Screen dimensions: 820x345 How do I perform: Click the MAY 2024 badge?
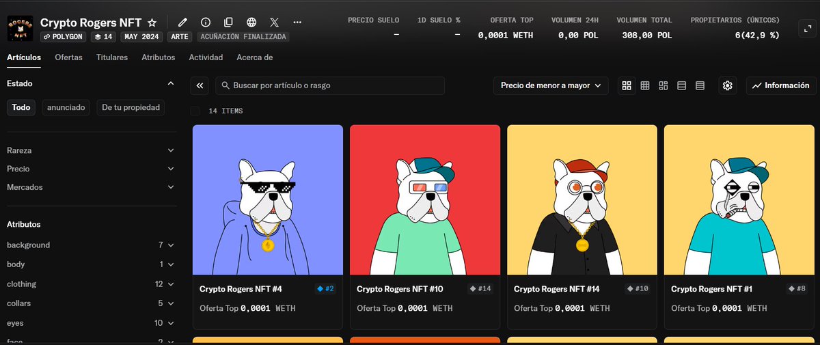coord(143,37)
